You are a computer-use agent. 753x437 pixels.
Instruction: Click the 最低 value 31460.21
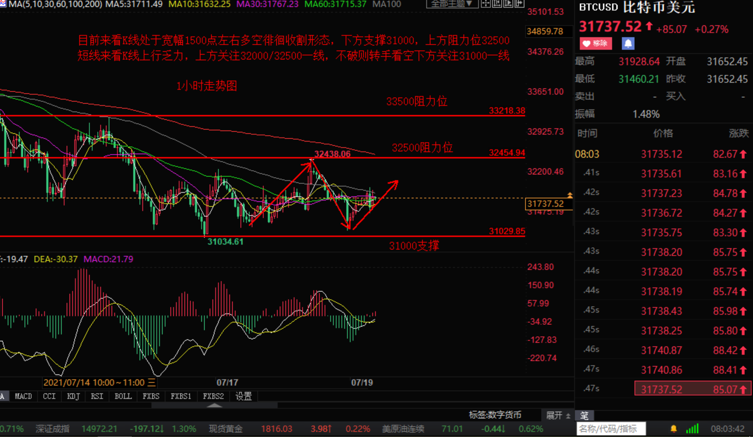[x=639, y=79]
